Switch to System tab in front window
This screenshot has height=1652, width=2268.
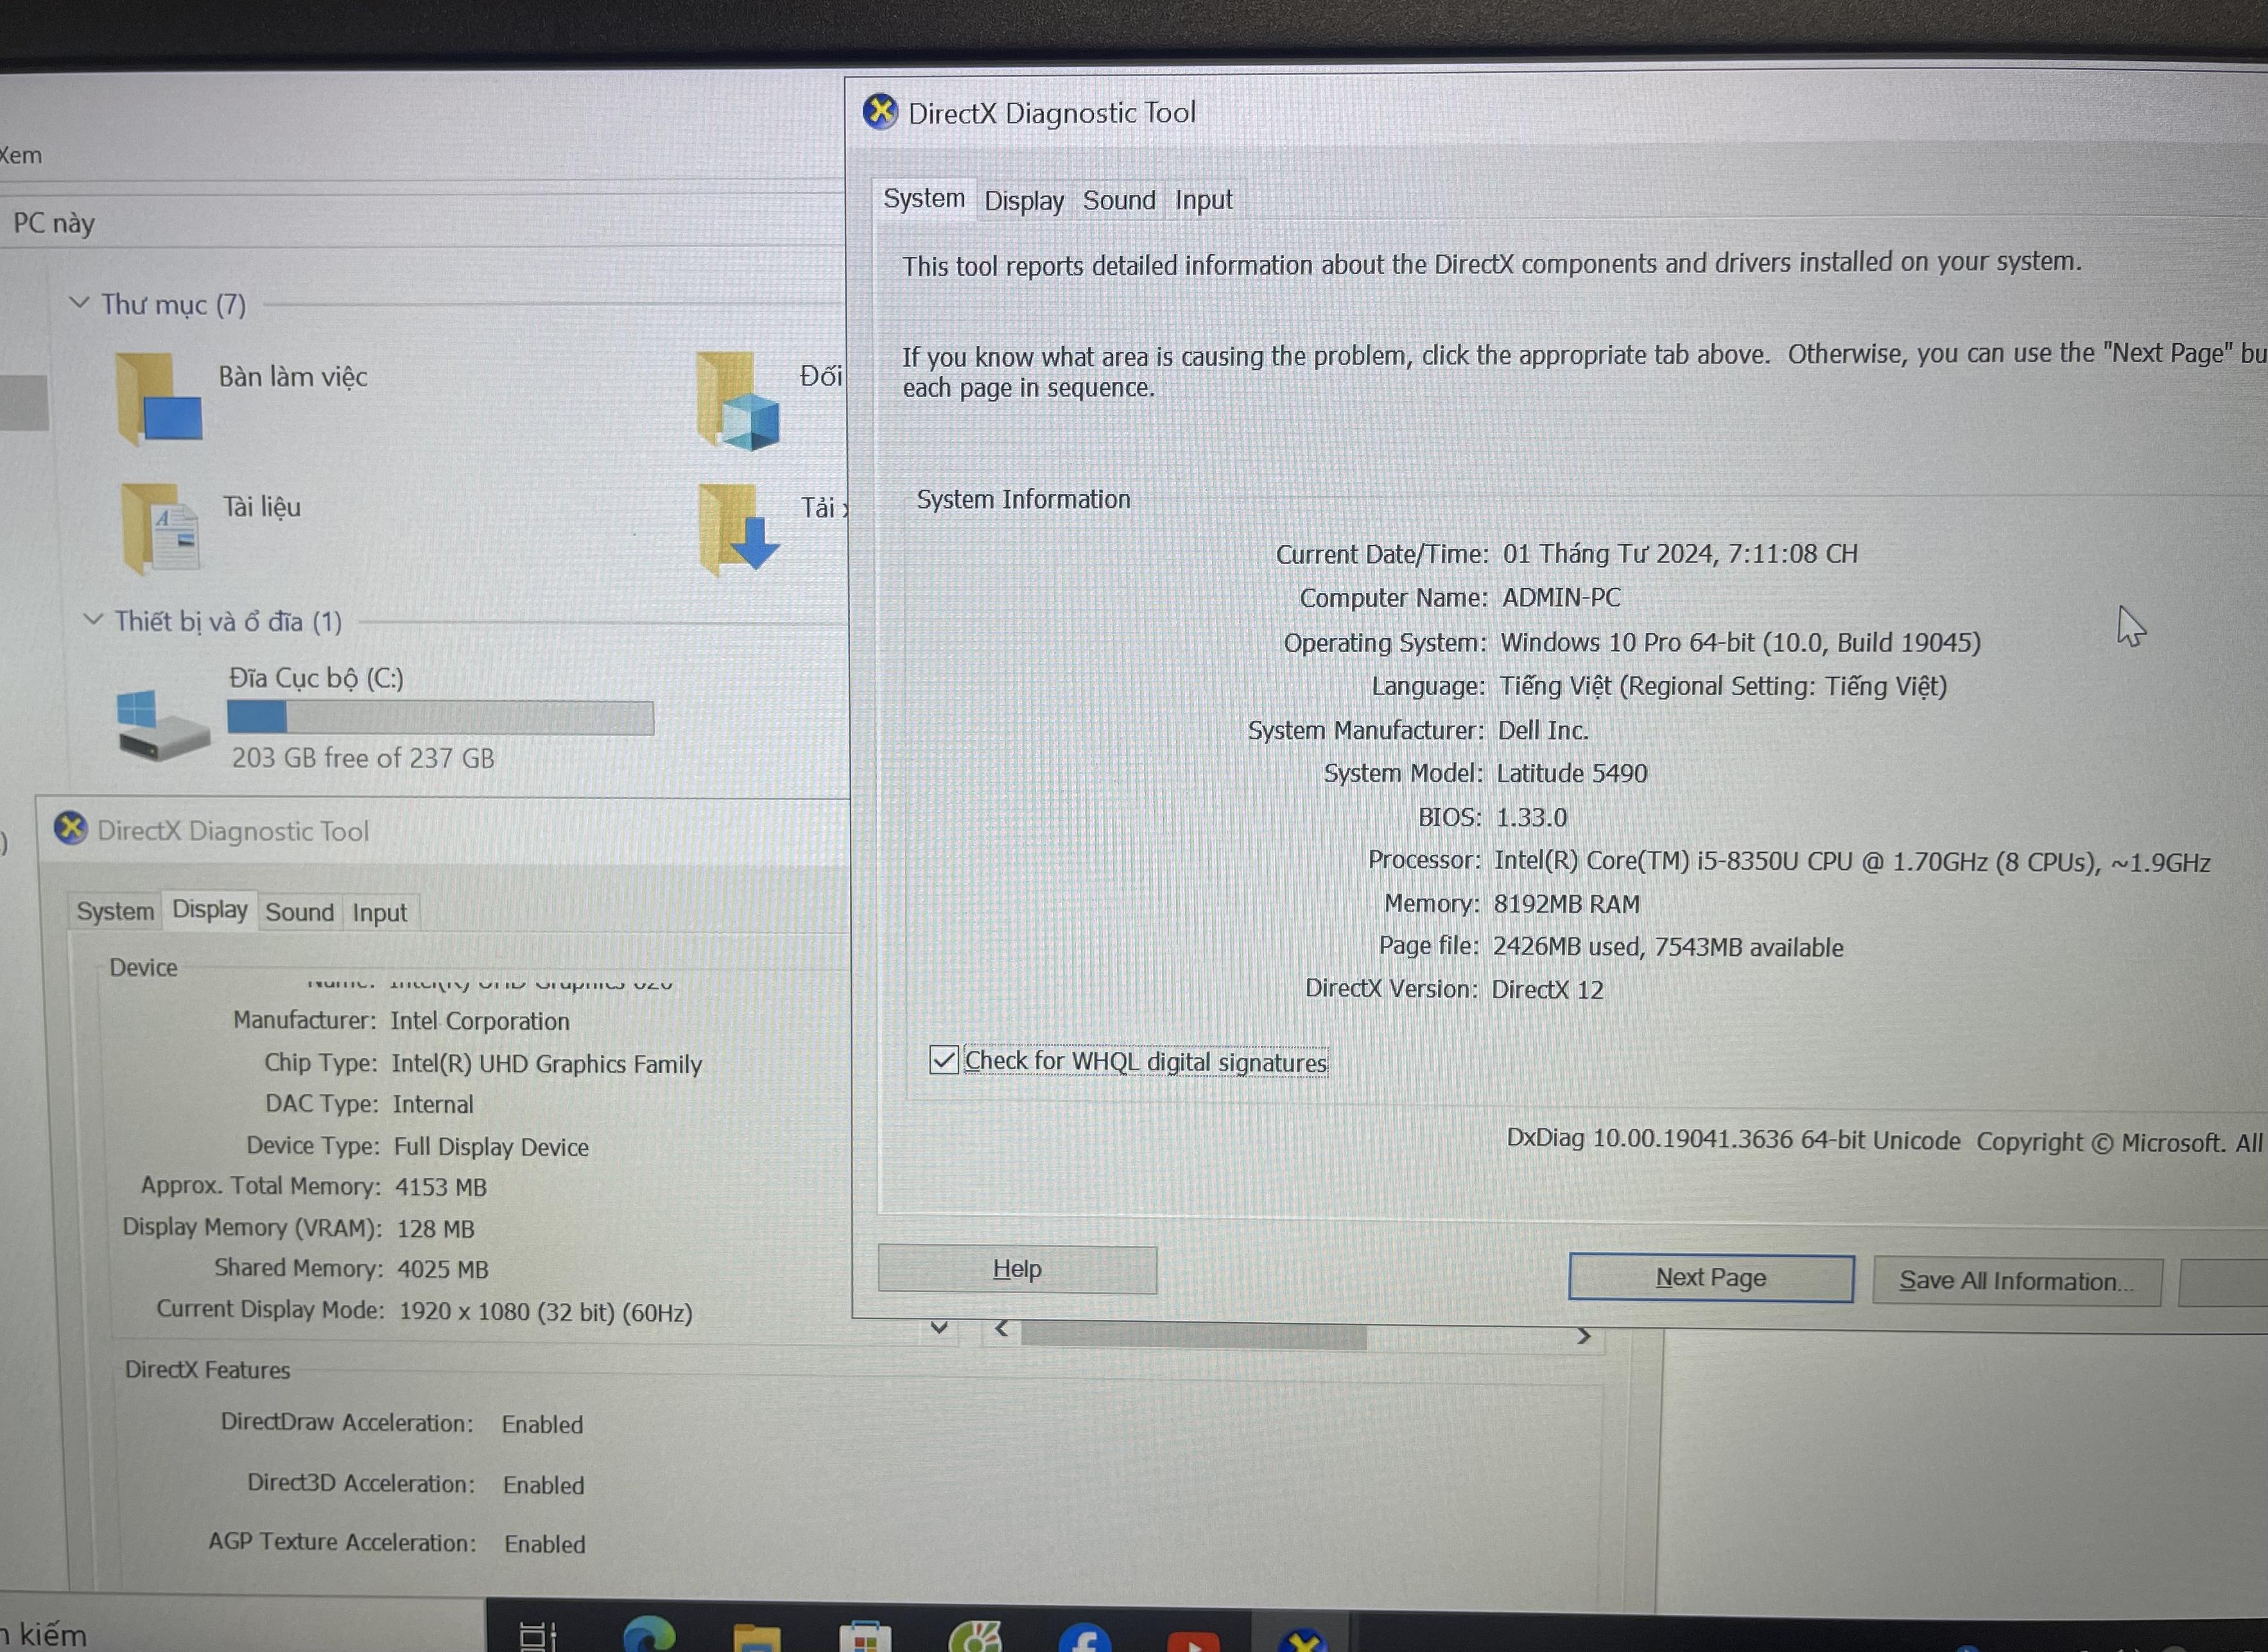pyautogui.click(x=924, y=199)
